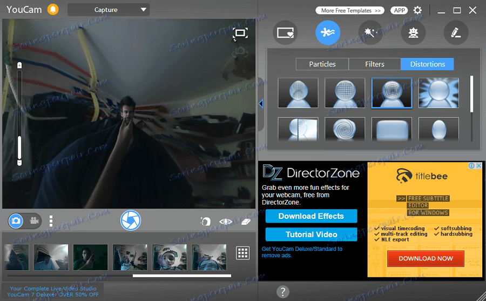486x301 pixels.
Task: Apply the burst rays distortion effect
Action: point(438,93)
